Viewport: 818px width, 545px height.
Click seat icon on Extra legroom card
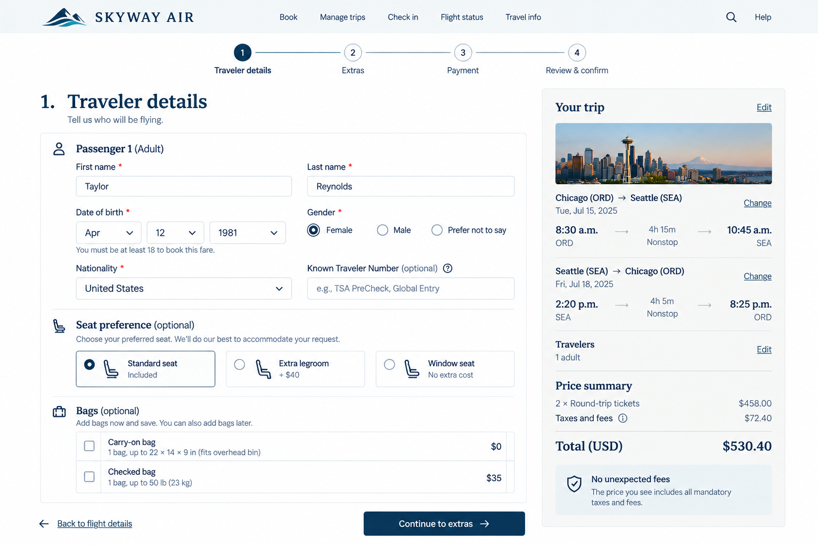pos(263,369)
